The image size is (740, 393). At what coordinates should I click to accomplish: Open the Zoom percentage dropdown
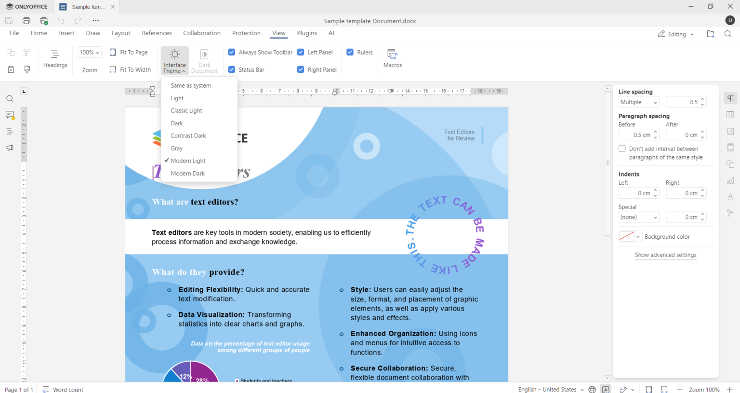89,52
